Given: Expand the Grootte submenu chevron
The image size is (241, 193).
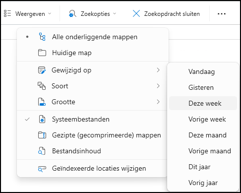Looking at the screenshot, I should (x=158, y=102).
